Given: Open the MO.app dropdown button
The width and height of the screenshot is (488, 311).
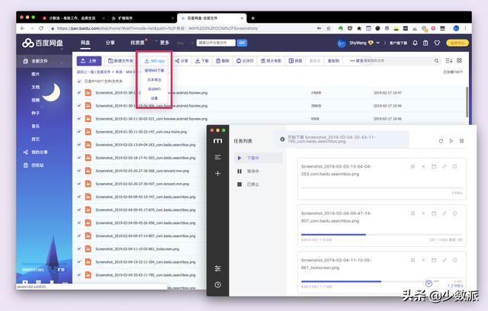Looking at the screenshot, I should coord(154,61).
